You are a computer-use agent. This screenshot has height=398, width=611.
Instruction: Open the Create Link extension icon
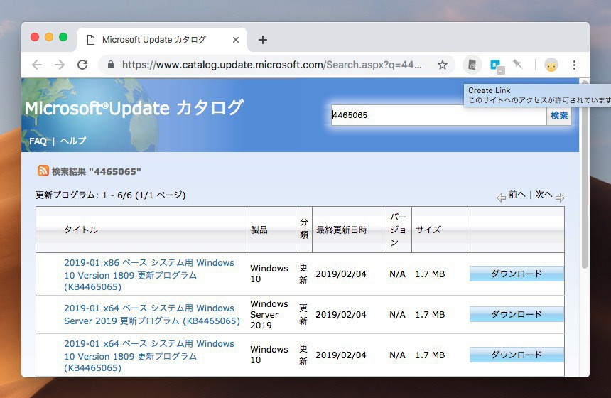tap(472, 65)
